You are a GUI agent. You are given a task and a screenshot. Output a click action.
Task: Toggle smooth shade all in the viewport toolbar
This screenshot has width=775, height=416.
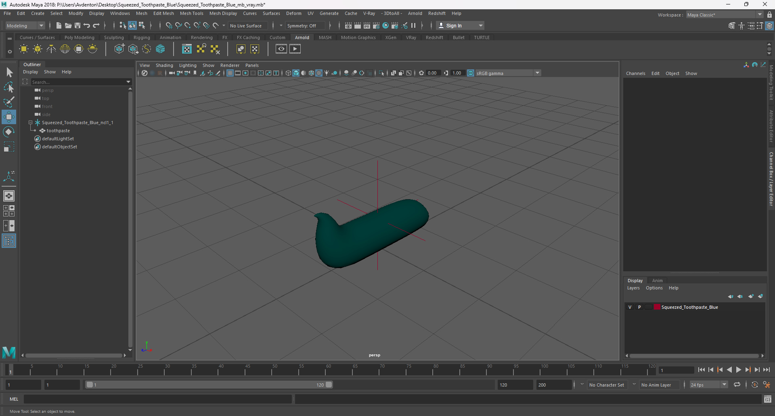pyautogui.click(x=296, y=73)
